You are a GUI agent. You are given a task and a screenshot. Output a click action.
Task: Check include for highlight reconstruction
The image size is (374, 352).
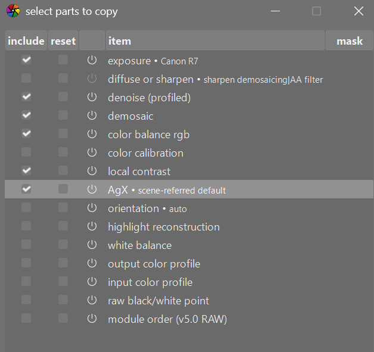coord(26,226)
